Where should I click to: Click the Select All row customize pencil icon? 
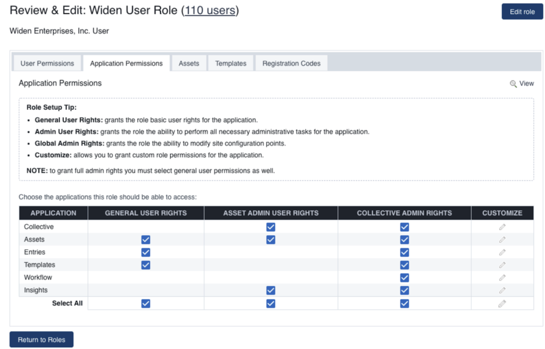click(x=502, y=303)
